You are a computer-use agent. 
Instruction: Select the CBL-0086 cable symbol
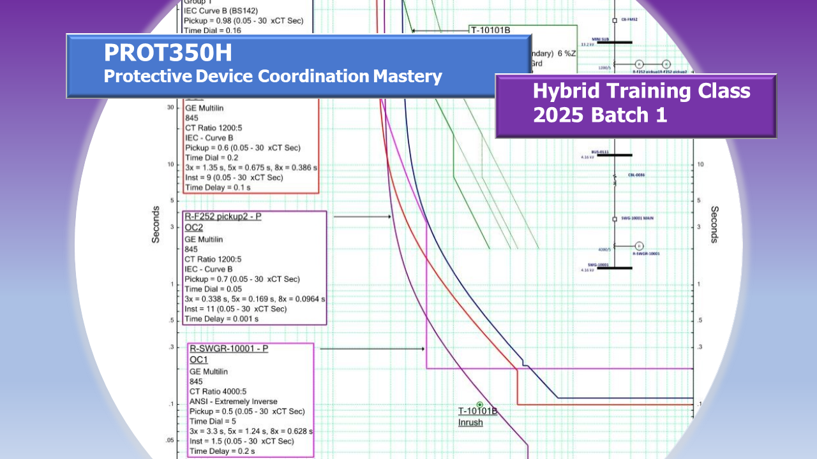615,182
